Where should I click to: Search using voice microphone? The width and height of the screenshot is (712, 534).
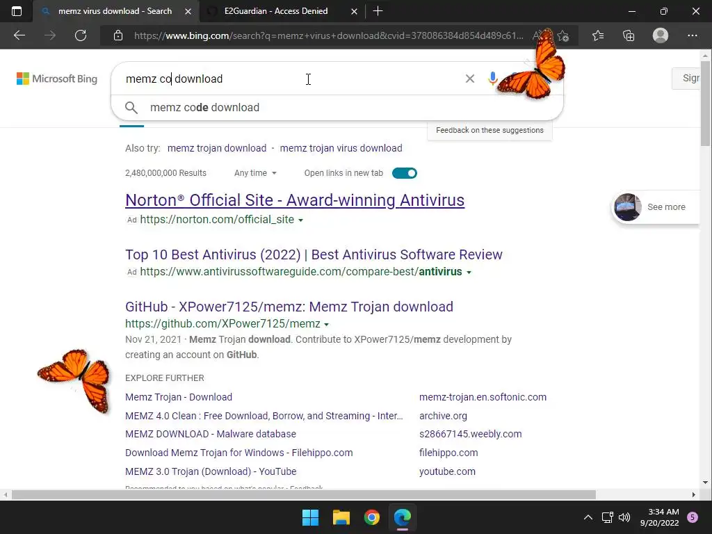pyautogui.click(x=493, y=79)
